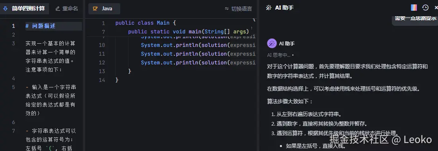Click the 算法步骤大致如下 line

(290, 101)
